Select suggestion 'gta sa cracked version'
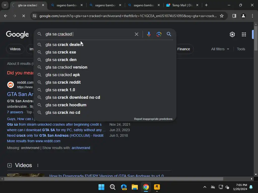Image resolution: width=258 pixels, height=193 pixels. (105, 67)
